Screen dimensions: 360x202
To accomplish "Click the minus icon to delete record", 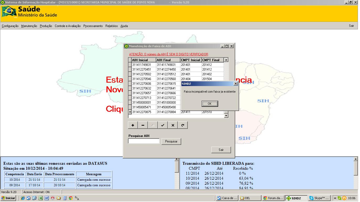I will pyautogui.click(x=143, y=125).
